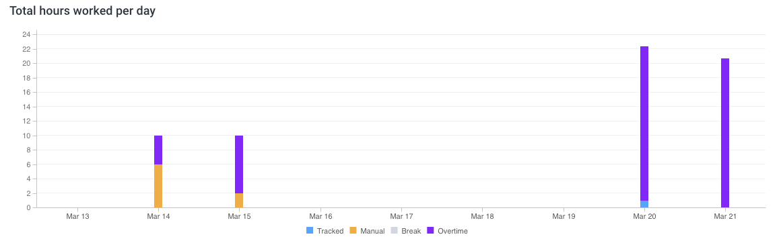Hide the Break series via legend label
This screenshot has width=779, height=245.
(411, 231)
